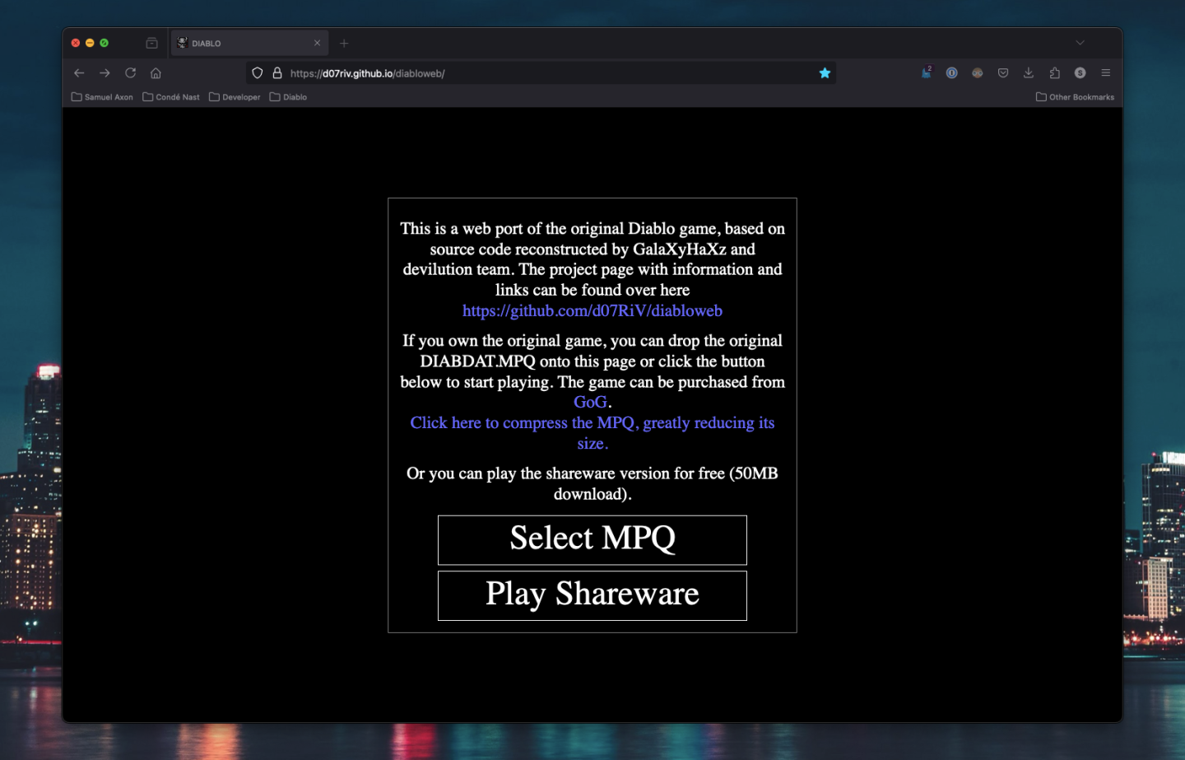Follow the diabloweb GitHub link
Image resolution: width=1185 pixels, height=760 pixels.
pos(592,310)
